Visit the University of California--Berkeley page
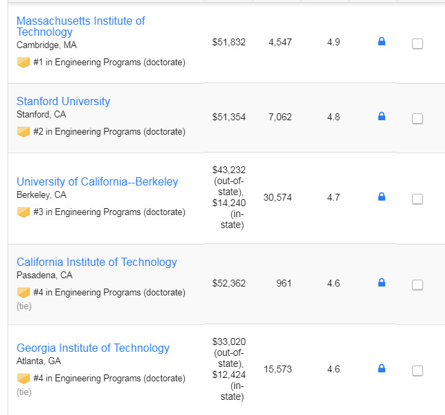 (98, 181)
